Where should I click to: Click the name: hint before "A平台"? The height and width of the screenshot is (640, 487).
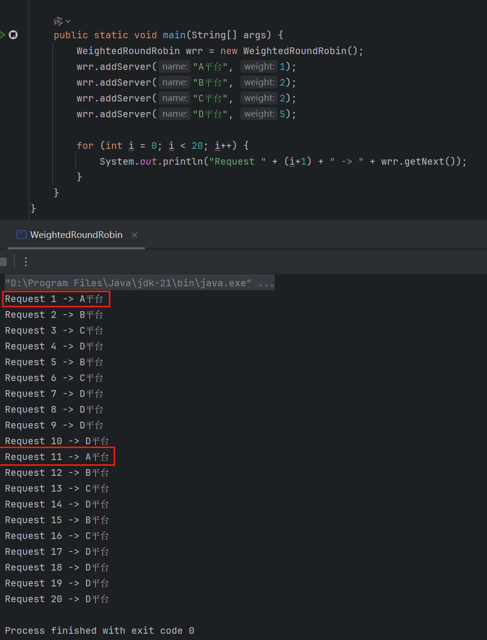tap(174, 67)
